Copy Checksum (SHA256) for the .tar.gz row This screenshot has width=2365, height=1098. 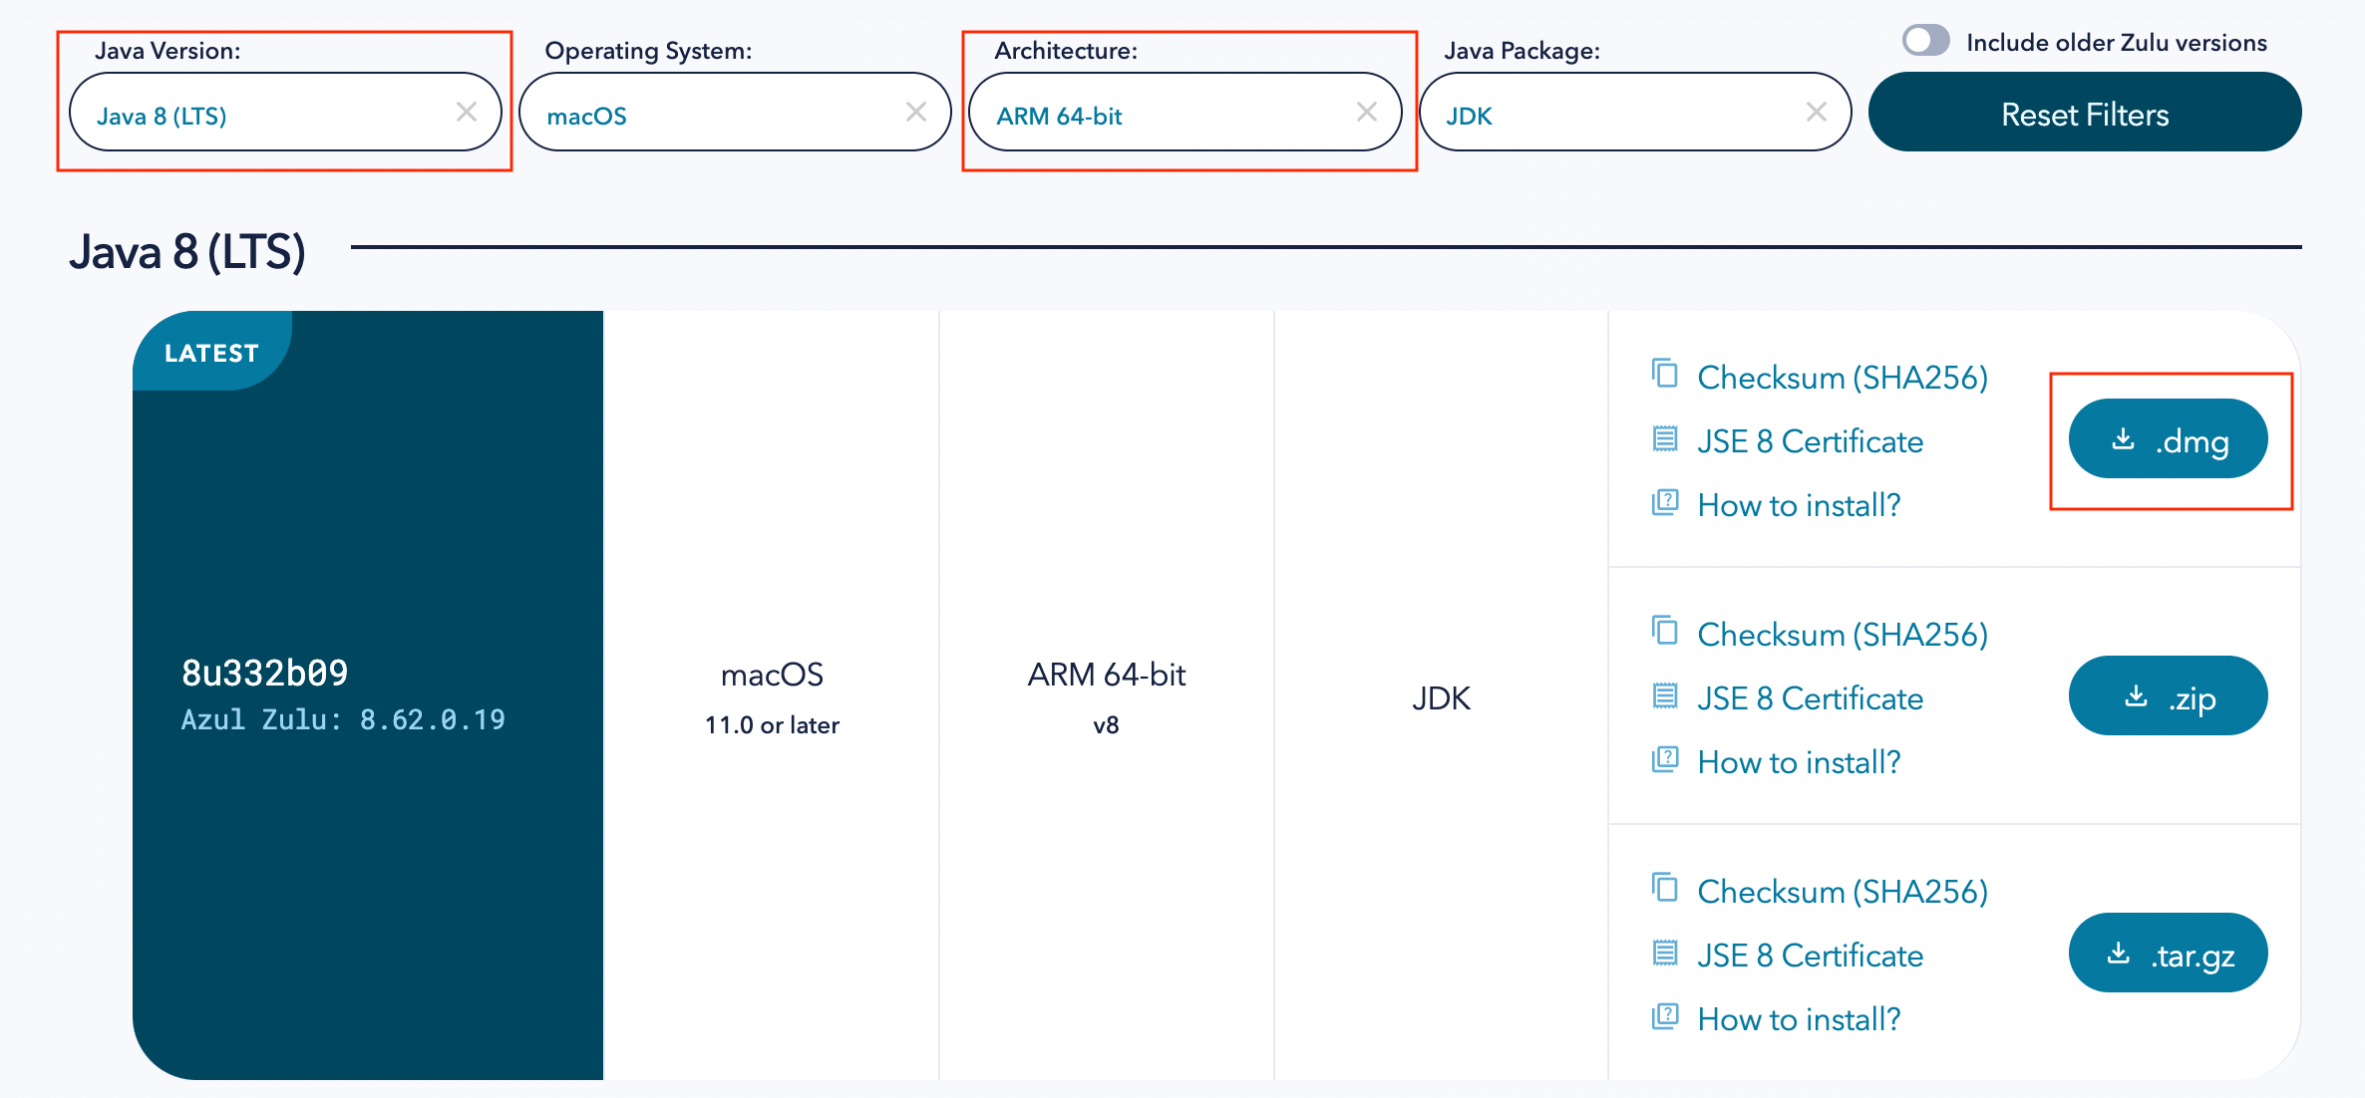point(1843,892)
